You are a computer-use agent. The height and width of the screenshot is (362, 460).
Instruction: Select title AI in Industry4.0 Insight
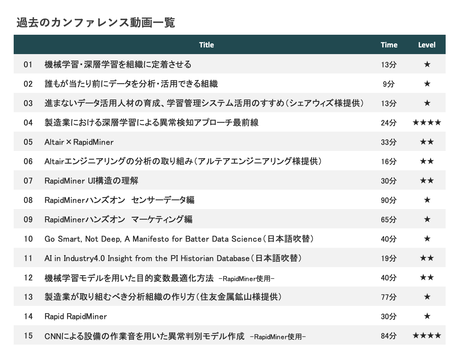[173, 258]
